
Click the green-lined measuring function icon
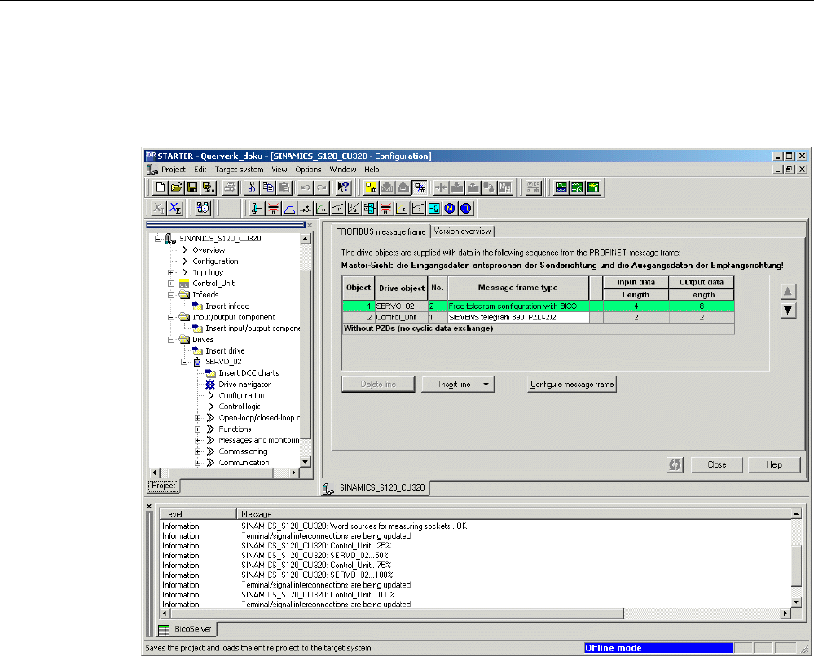(x=577, y=187)
